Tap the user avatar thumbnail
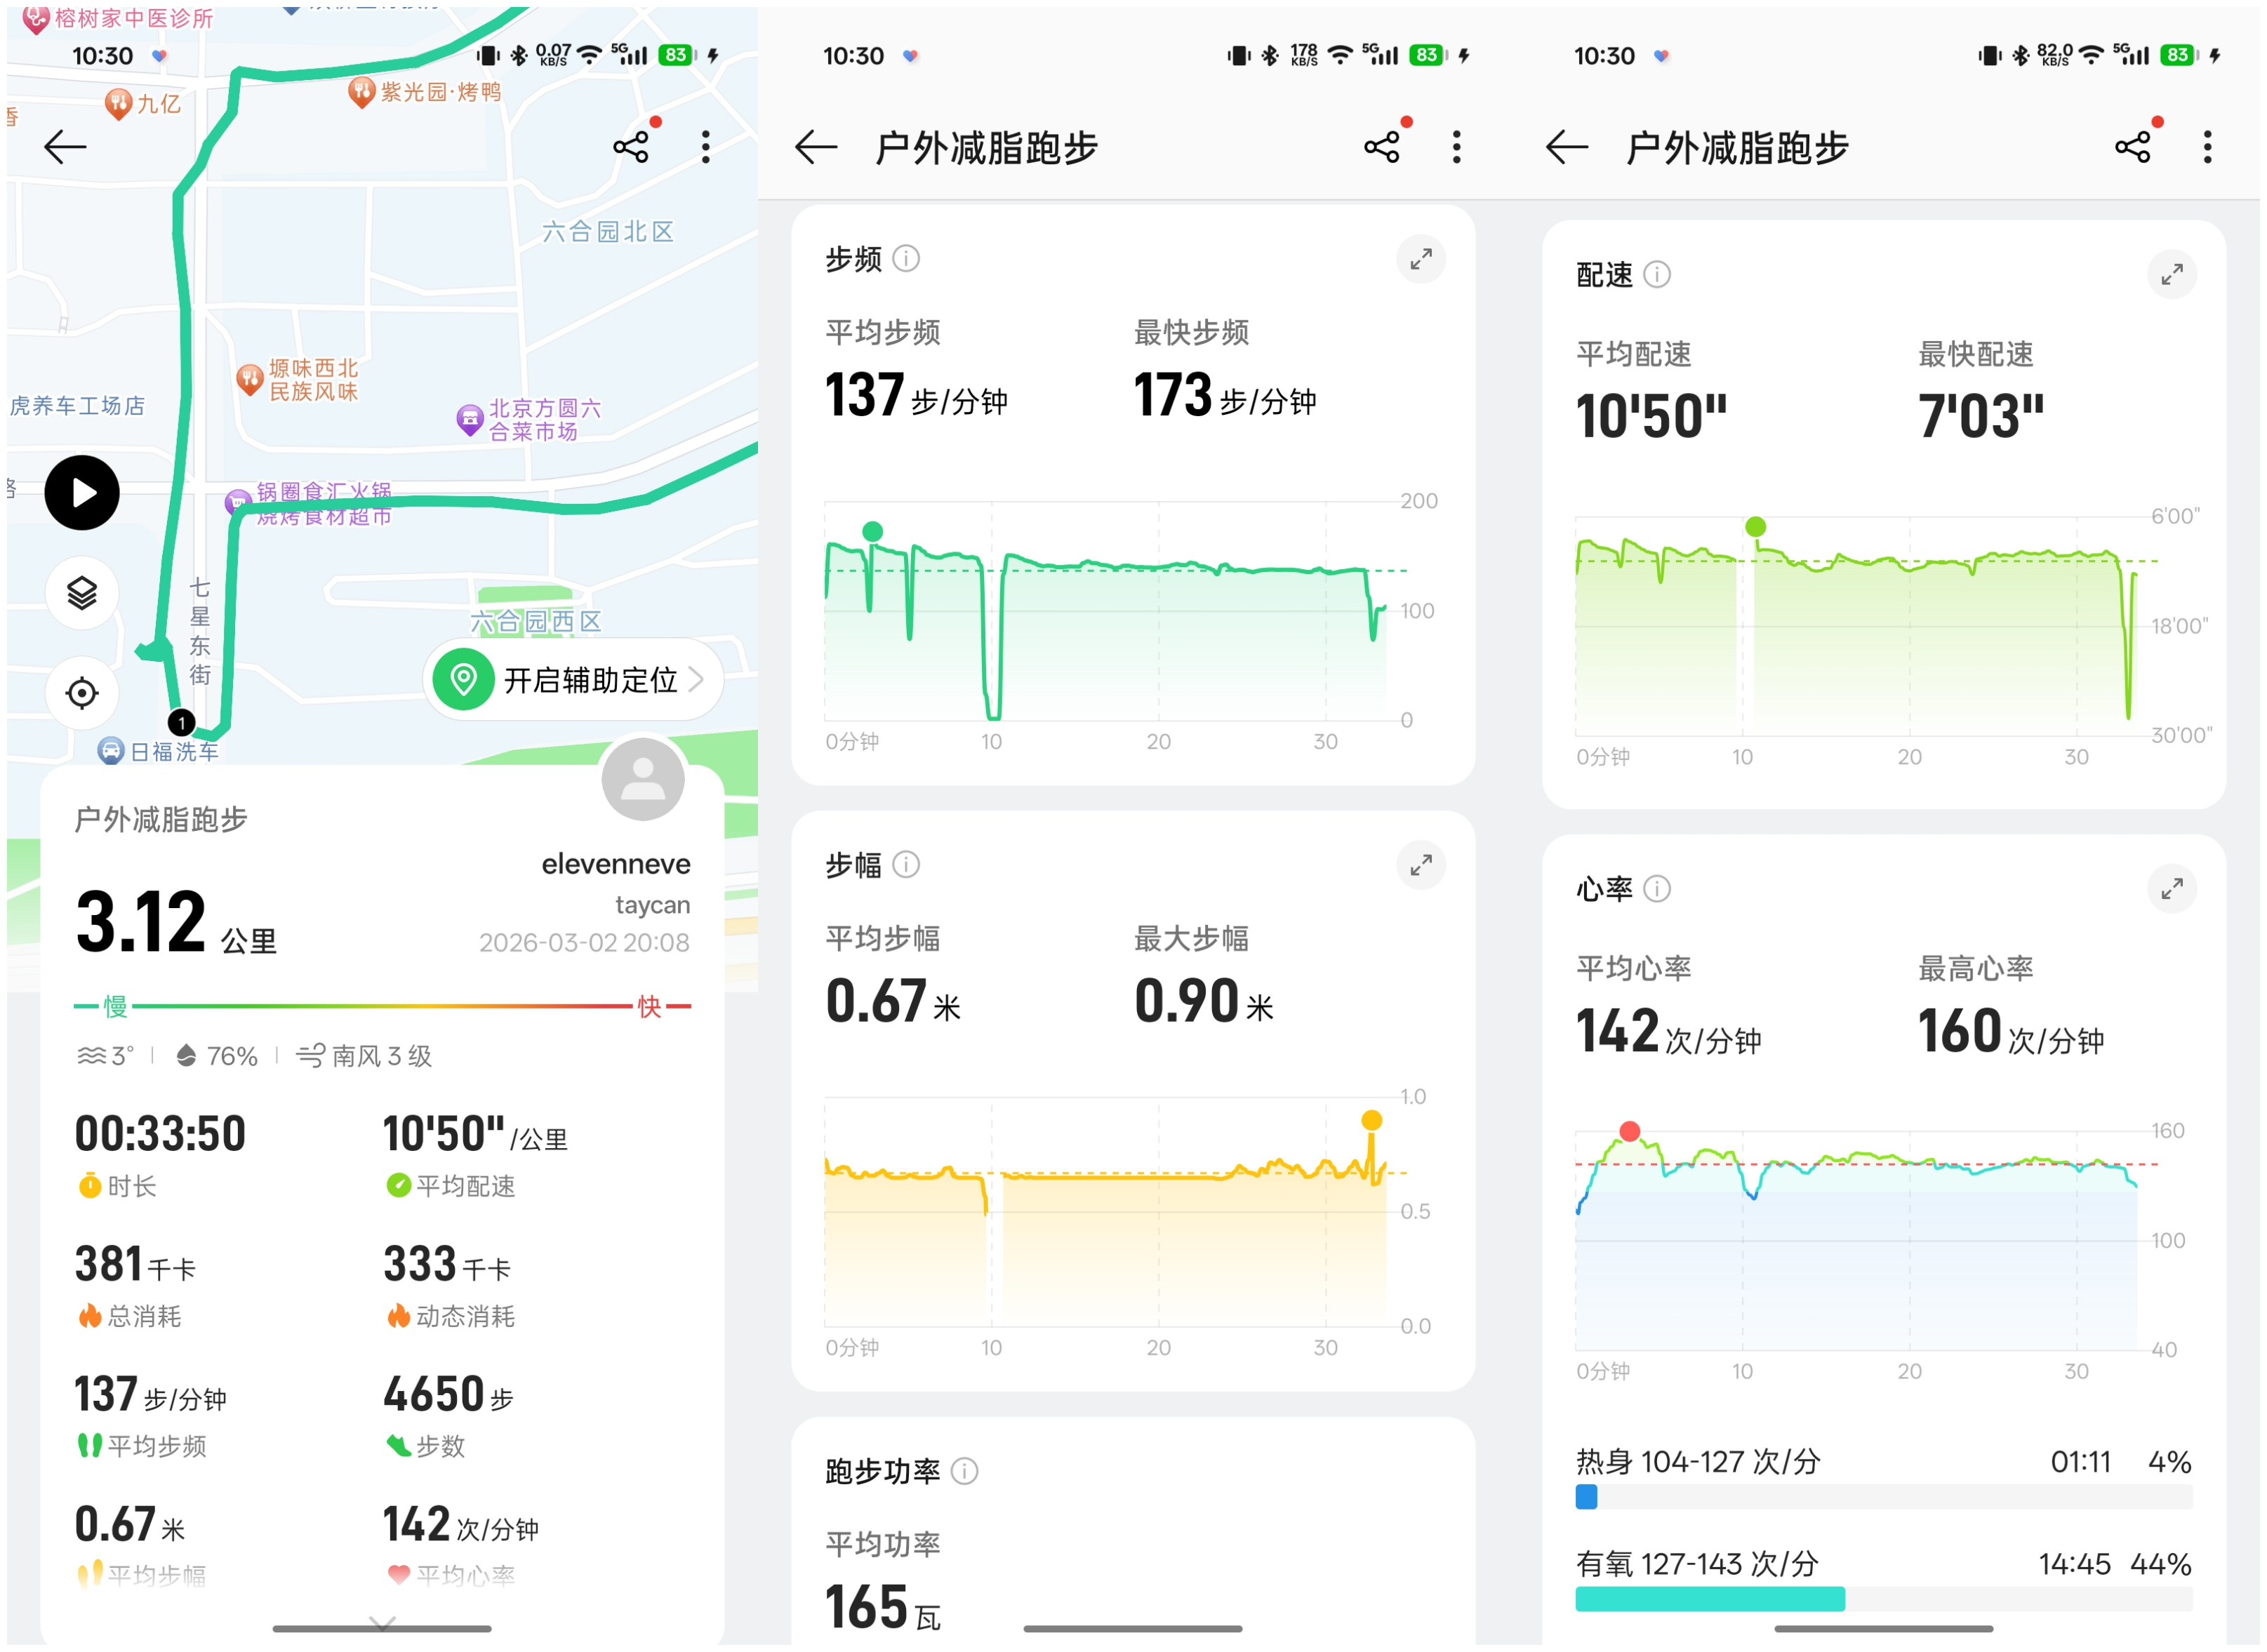The image size is (2267, 1652). (643, 780)
